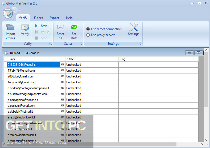Click the Verify envelope icon in the ribbon
This screenshot has width=210, height=148.
(25, 28)
